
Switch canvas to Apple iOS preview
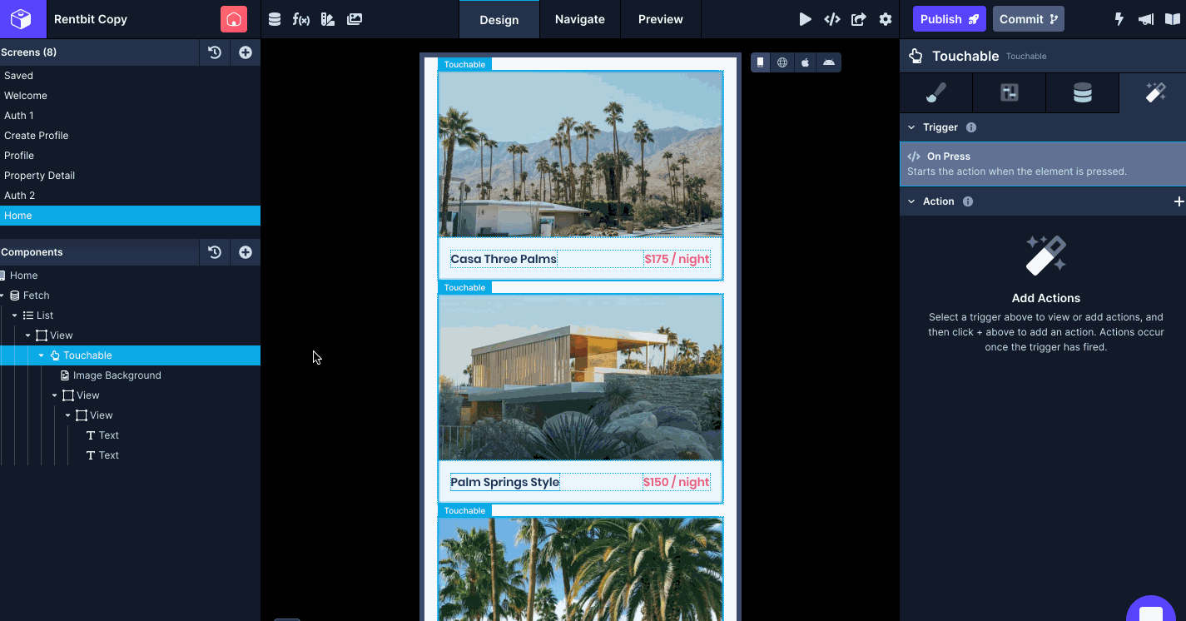pyautogui.click(x=805, y=62)
